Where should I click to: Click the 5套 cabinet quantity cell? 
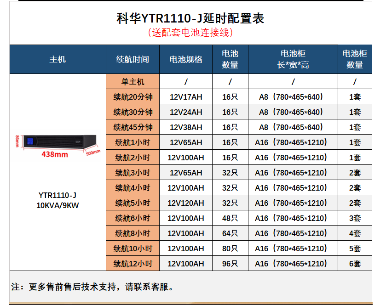355,249
